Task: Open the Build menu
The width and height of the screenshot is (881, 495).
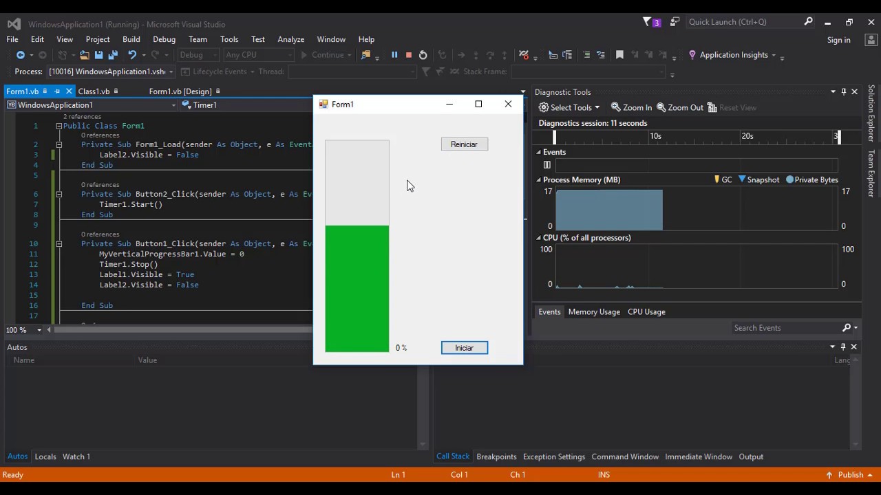Action: coord(131,39)
